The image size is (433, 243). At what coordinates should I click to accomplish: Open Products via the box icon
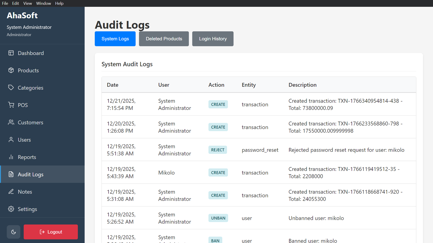tap(11, 70)
